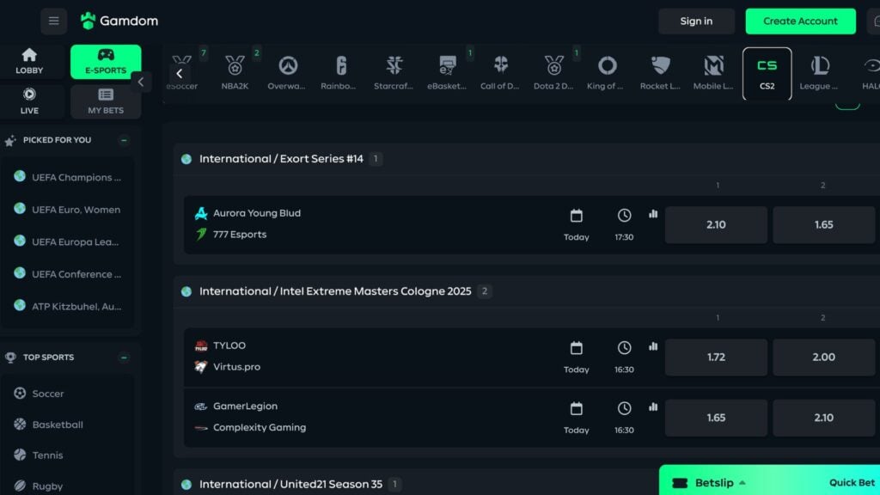Collapse the Picked For You section

(x=124, y=140)
